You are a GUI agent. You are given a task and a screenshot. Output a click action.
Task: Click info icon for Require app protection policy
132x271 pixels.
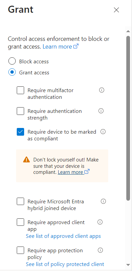pos(101,250)
